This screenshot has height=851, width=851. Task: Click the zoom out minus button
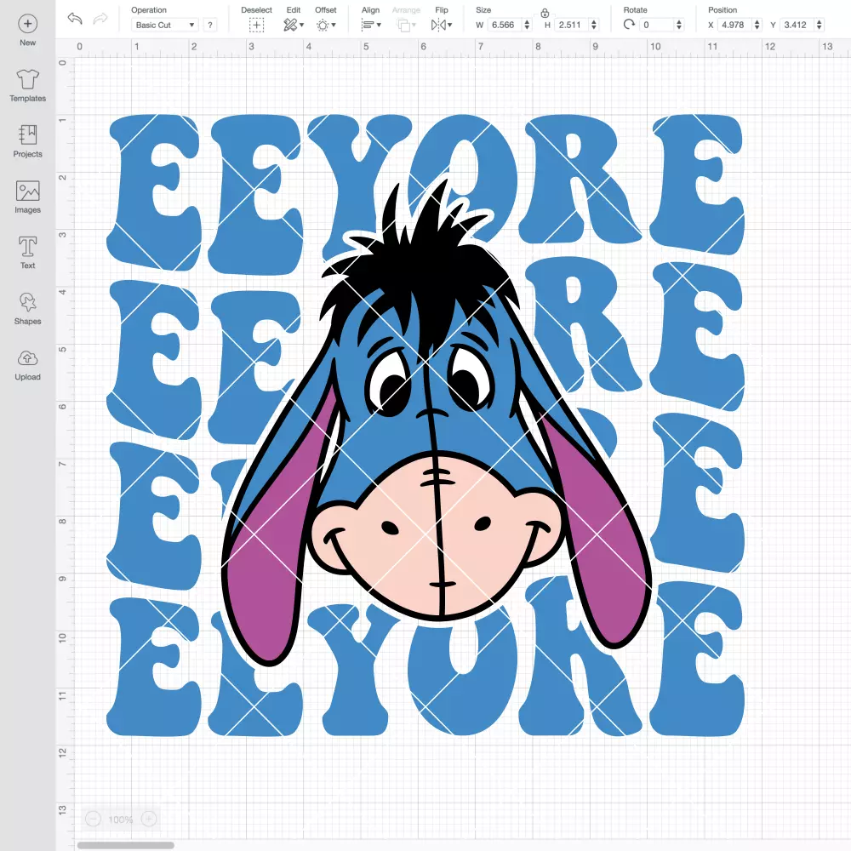pos(94,819)
